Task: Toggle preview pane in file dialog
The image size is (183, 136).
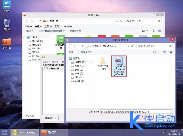Action: point(164,52)
